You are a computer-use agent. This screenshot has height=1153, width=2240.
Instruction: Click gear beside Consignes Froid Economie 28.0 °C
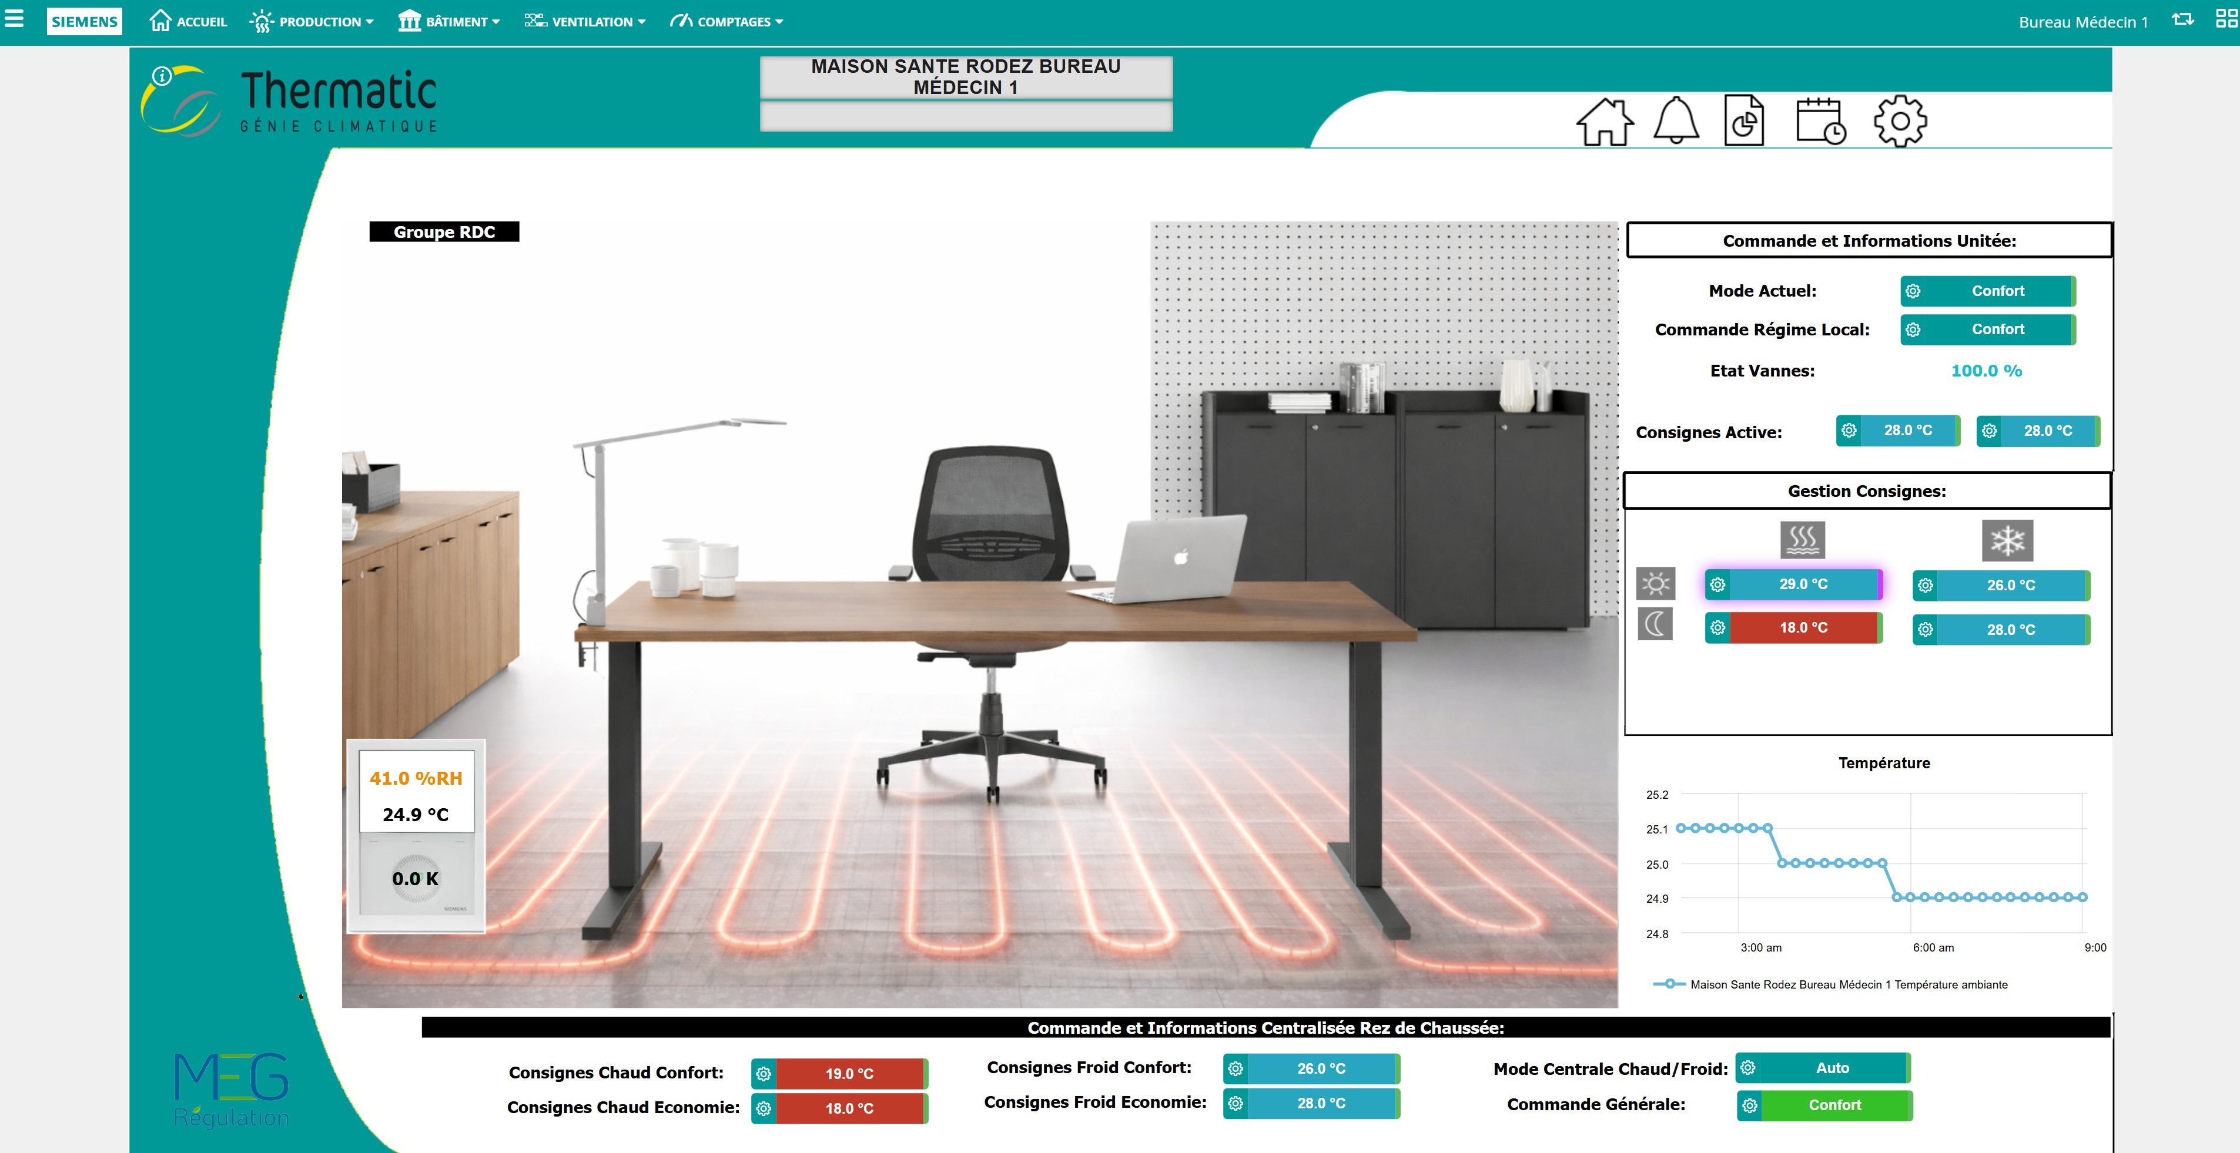(1235, 1104)
